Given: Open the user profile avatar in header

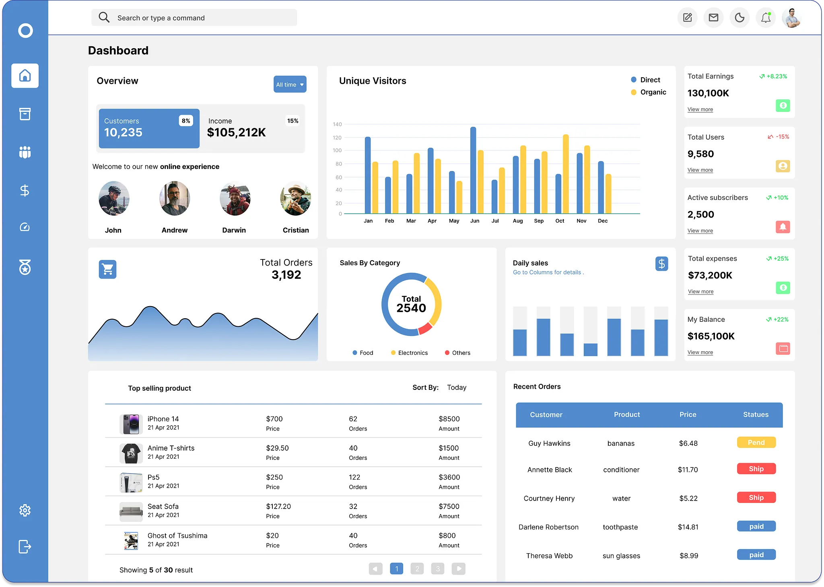Looking at the screenshot, I should [x=792, y=18].
